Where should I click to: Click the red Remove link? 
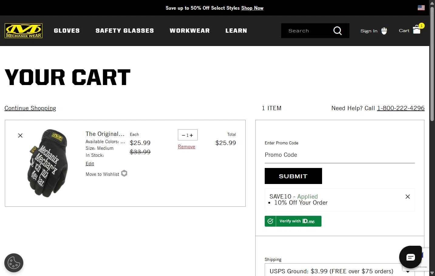[x=186, y=146]
